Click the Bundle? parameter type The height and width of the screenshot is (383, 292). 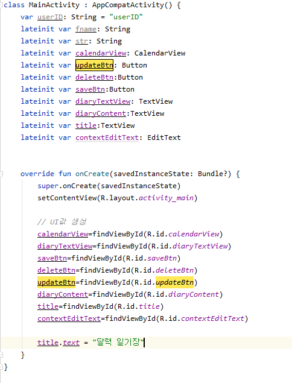tap(212, 174)
